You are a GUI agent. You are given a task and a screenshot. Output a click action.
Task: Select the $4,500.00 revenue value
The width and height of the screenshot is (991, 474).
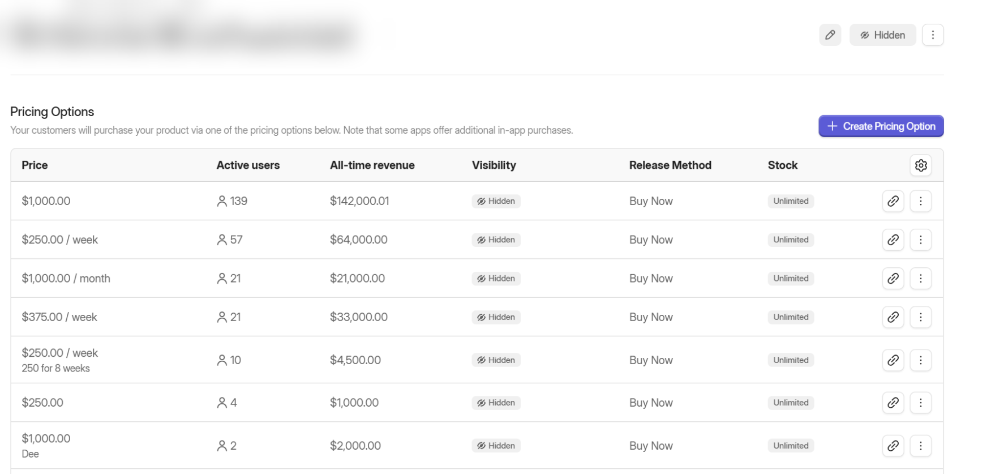pyautogui.click(x=355, y=360)
